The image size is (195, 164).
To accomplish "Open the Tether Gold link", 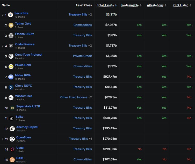I will [23, 24].
